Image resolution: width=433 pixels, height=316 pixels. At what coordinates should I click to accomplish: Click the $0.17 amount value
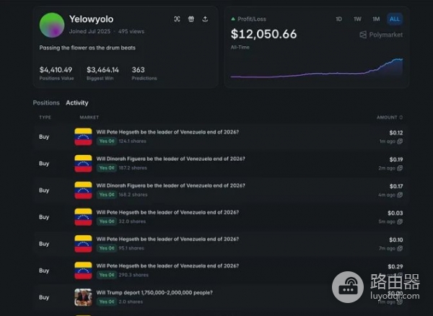pos(396,187)
